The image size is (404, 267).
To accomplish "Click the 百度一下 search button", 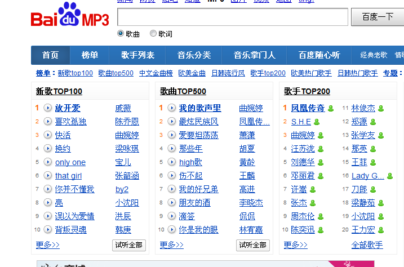I will tap(378, 17).
